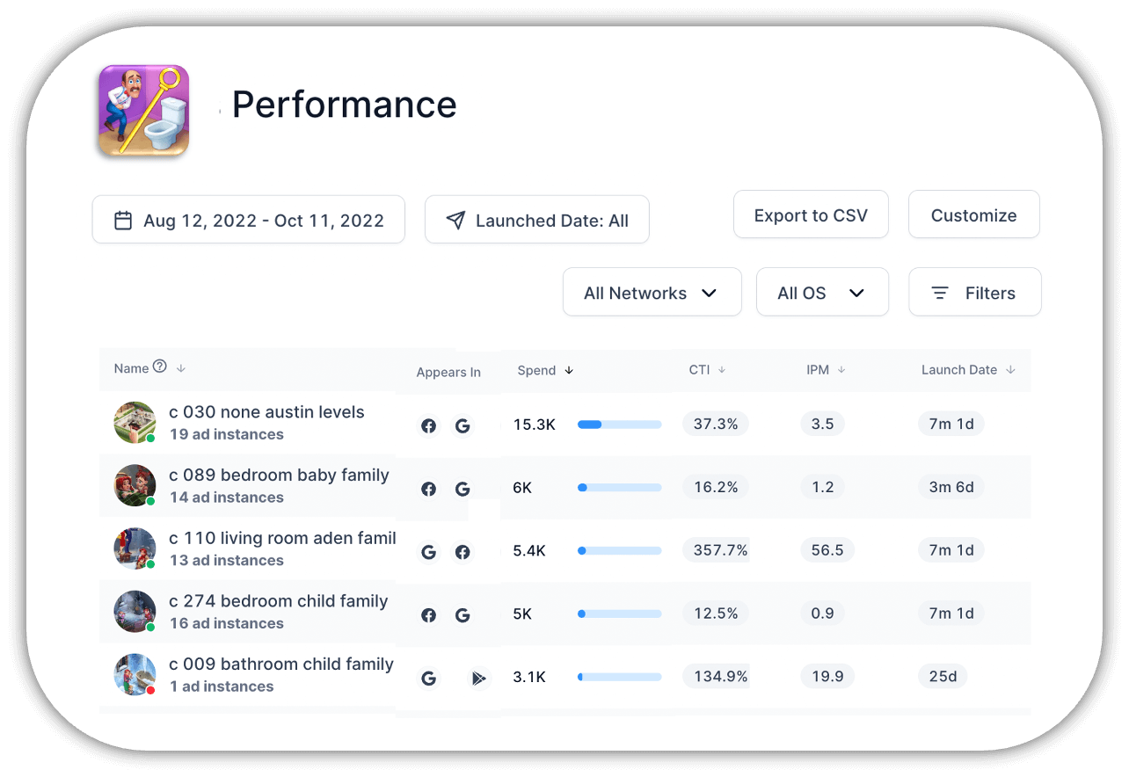This screenshot has height=777, width=1129.
Task: Open the Launched Date: All filter
Action: [x=536, y=220]
